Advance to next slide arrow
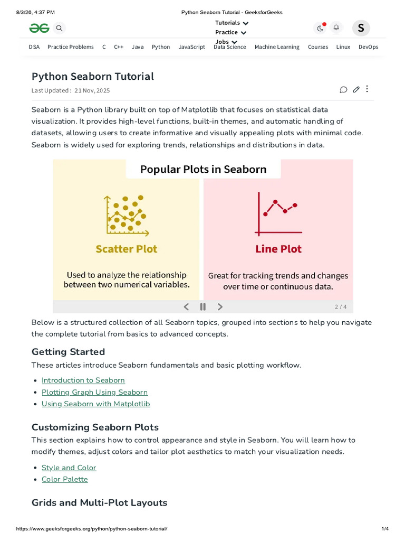Screen dimensions: 405x541 (220, 307)
